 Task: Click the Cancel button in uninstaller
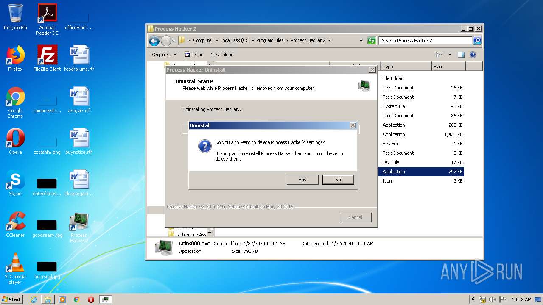[x=355, y=217]
